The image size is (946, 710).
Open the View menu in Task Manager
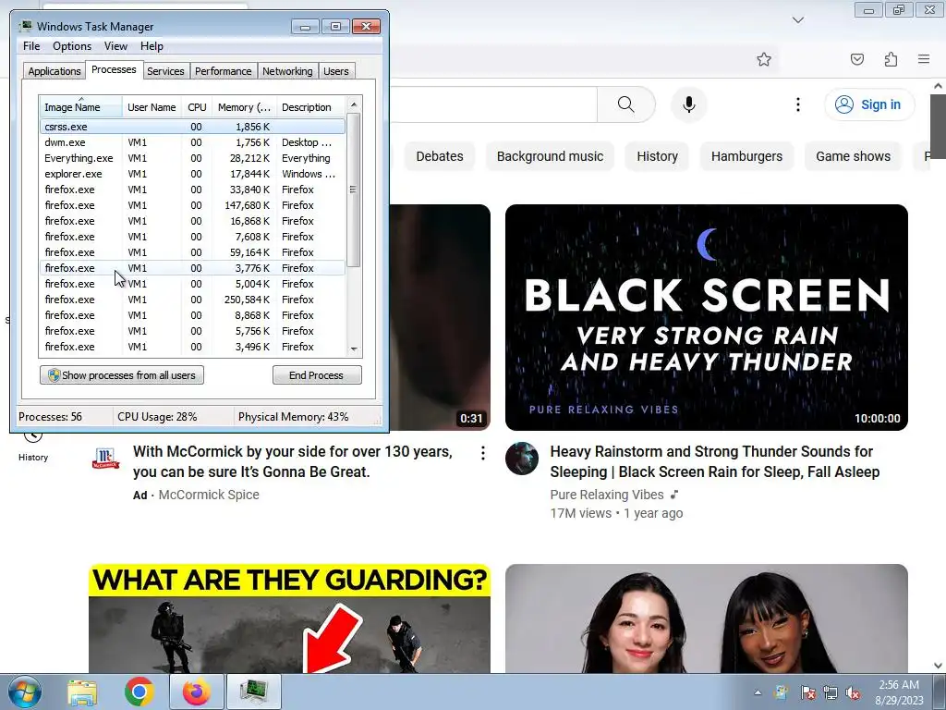[115, 46]
